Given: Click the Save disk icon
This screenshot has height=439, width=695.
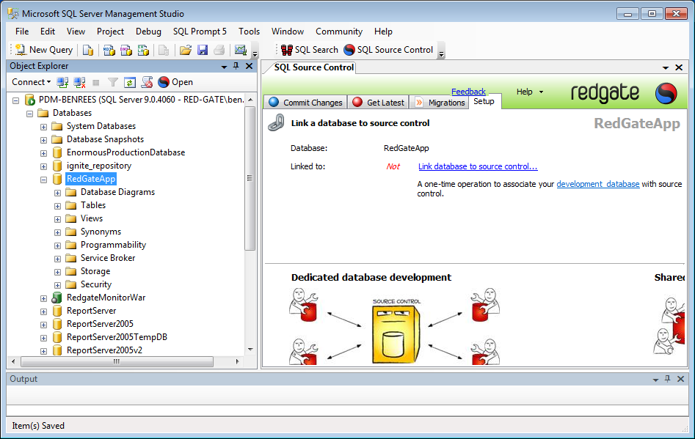Looking at the screenshot, I should [203, 50].
